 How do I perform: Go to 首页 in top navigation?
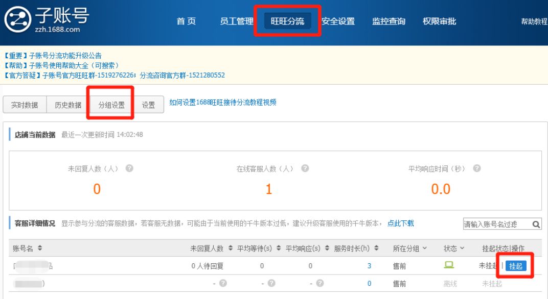[x=186, y=21]
